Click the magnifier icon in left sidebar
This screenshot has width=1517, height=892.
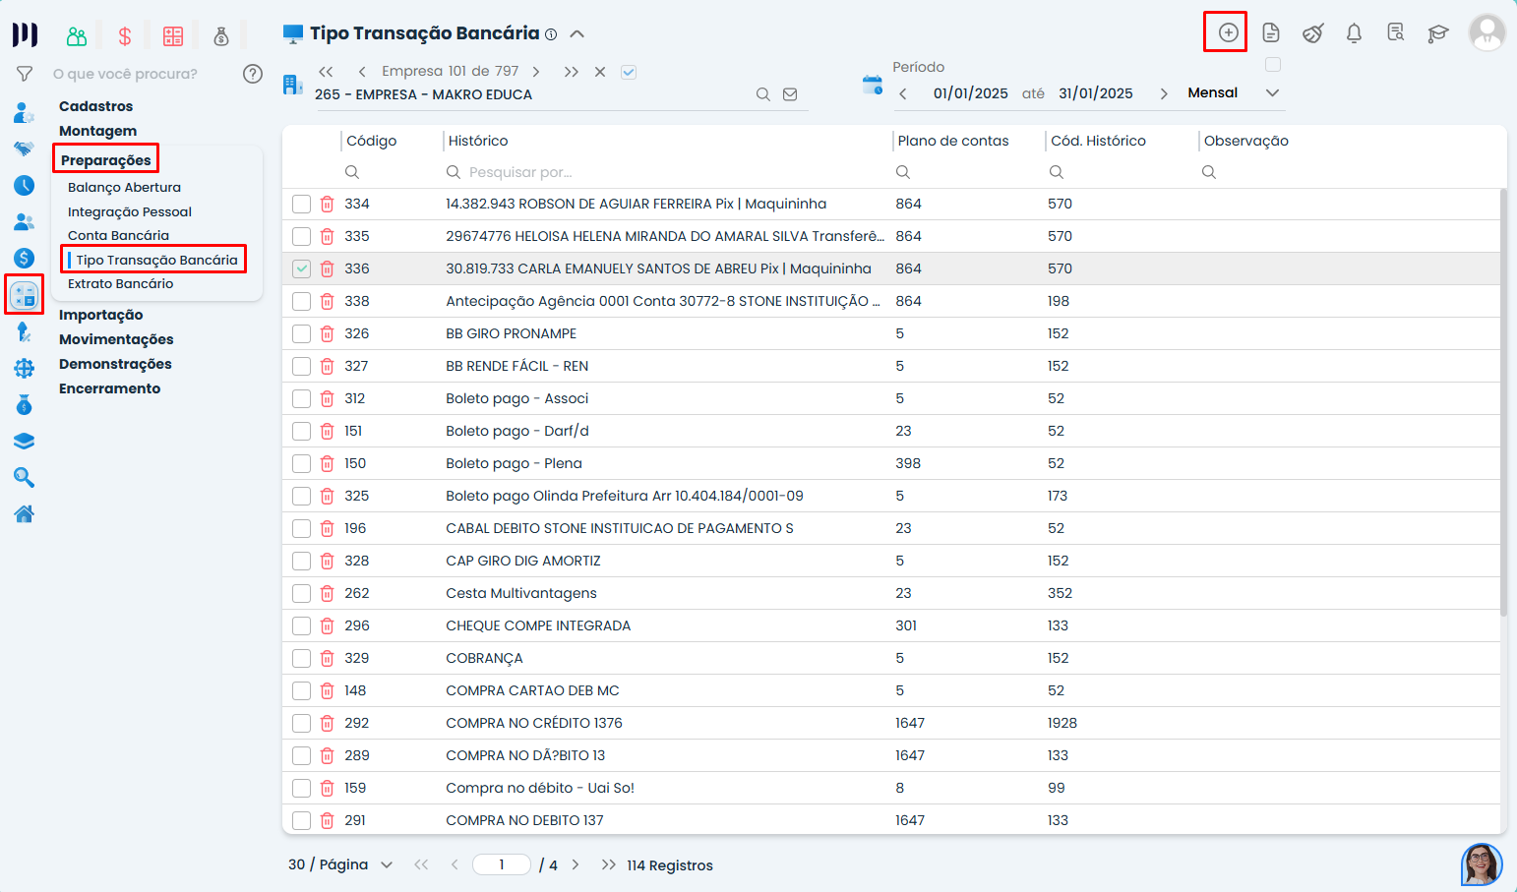click(x=24, y=478)
